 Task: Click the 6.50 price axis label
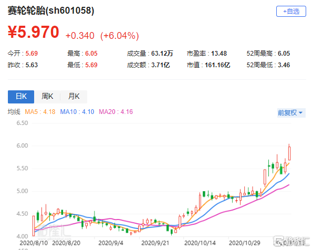tap(22, 123)
